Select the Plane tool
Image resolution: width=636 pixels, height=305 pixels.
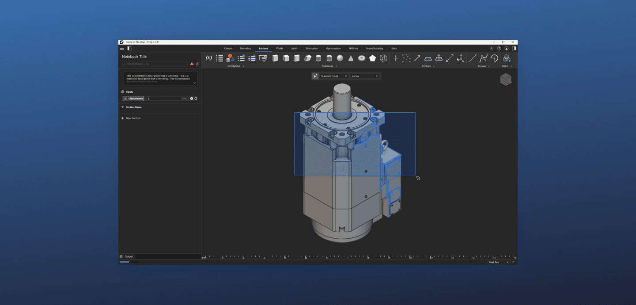pyautogui.click(x=428, y=58)
